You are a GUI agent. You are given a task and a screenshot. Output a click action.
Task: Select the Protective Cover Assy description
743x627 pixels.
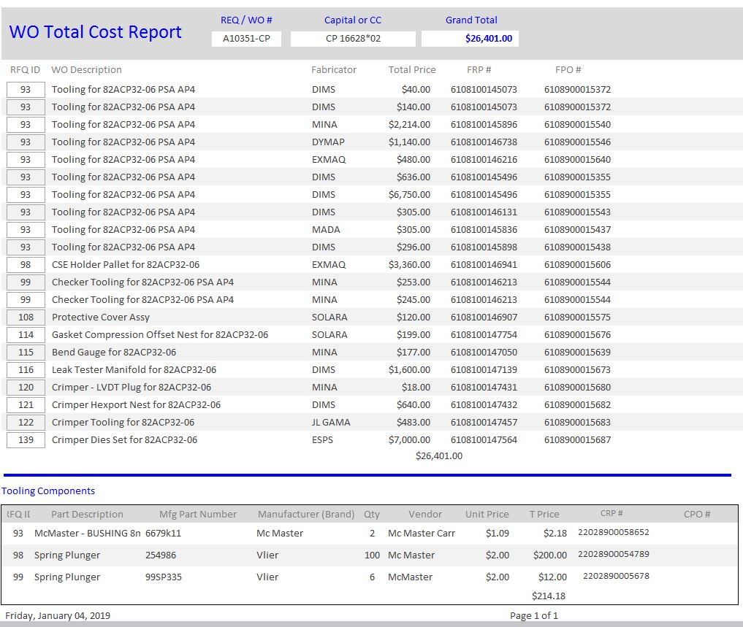(101, 318)
